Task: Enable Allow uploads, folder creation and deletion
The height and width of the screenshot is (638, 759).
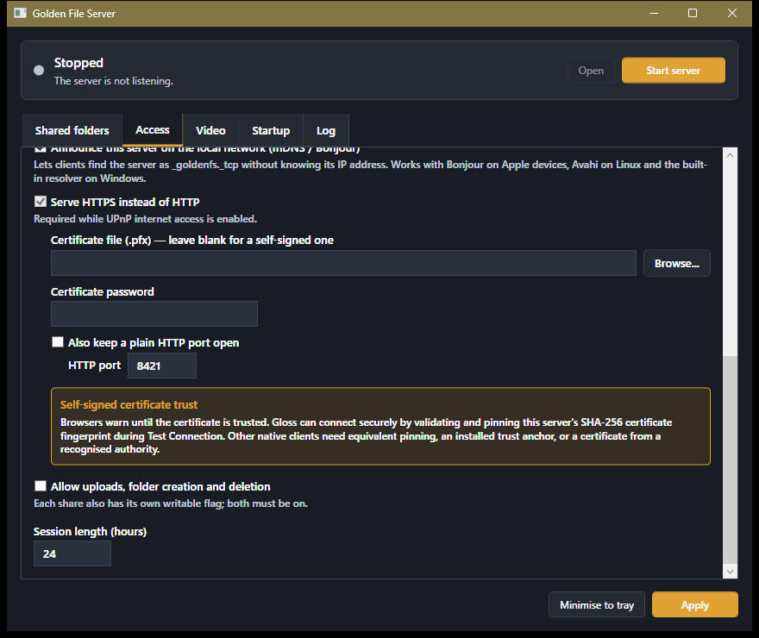Action: pyautogui.click(x=41, y=486)
